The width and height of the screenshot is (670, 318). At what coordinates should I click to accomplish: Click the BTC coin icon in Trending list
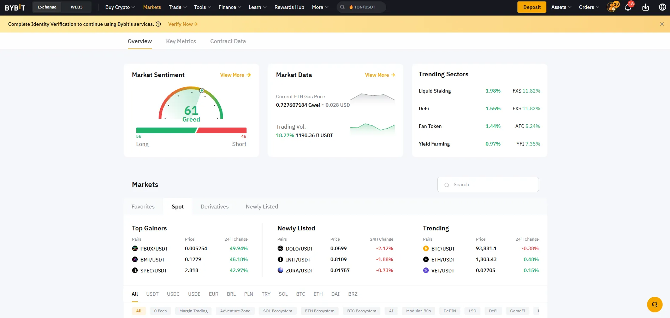(x=426, y=248)
